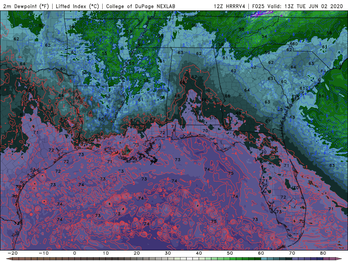Click the '53' dewpoint value on the map

pos(129,31)
